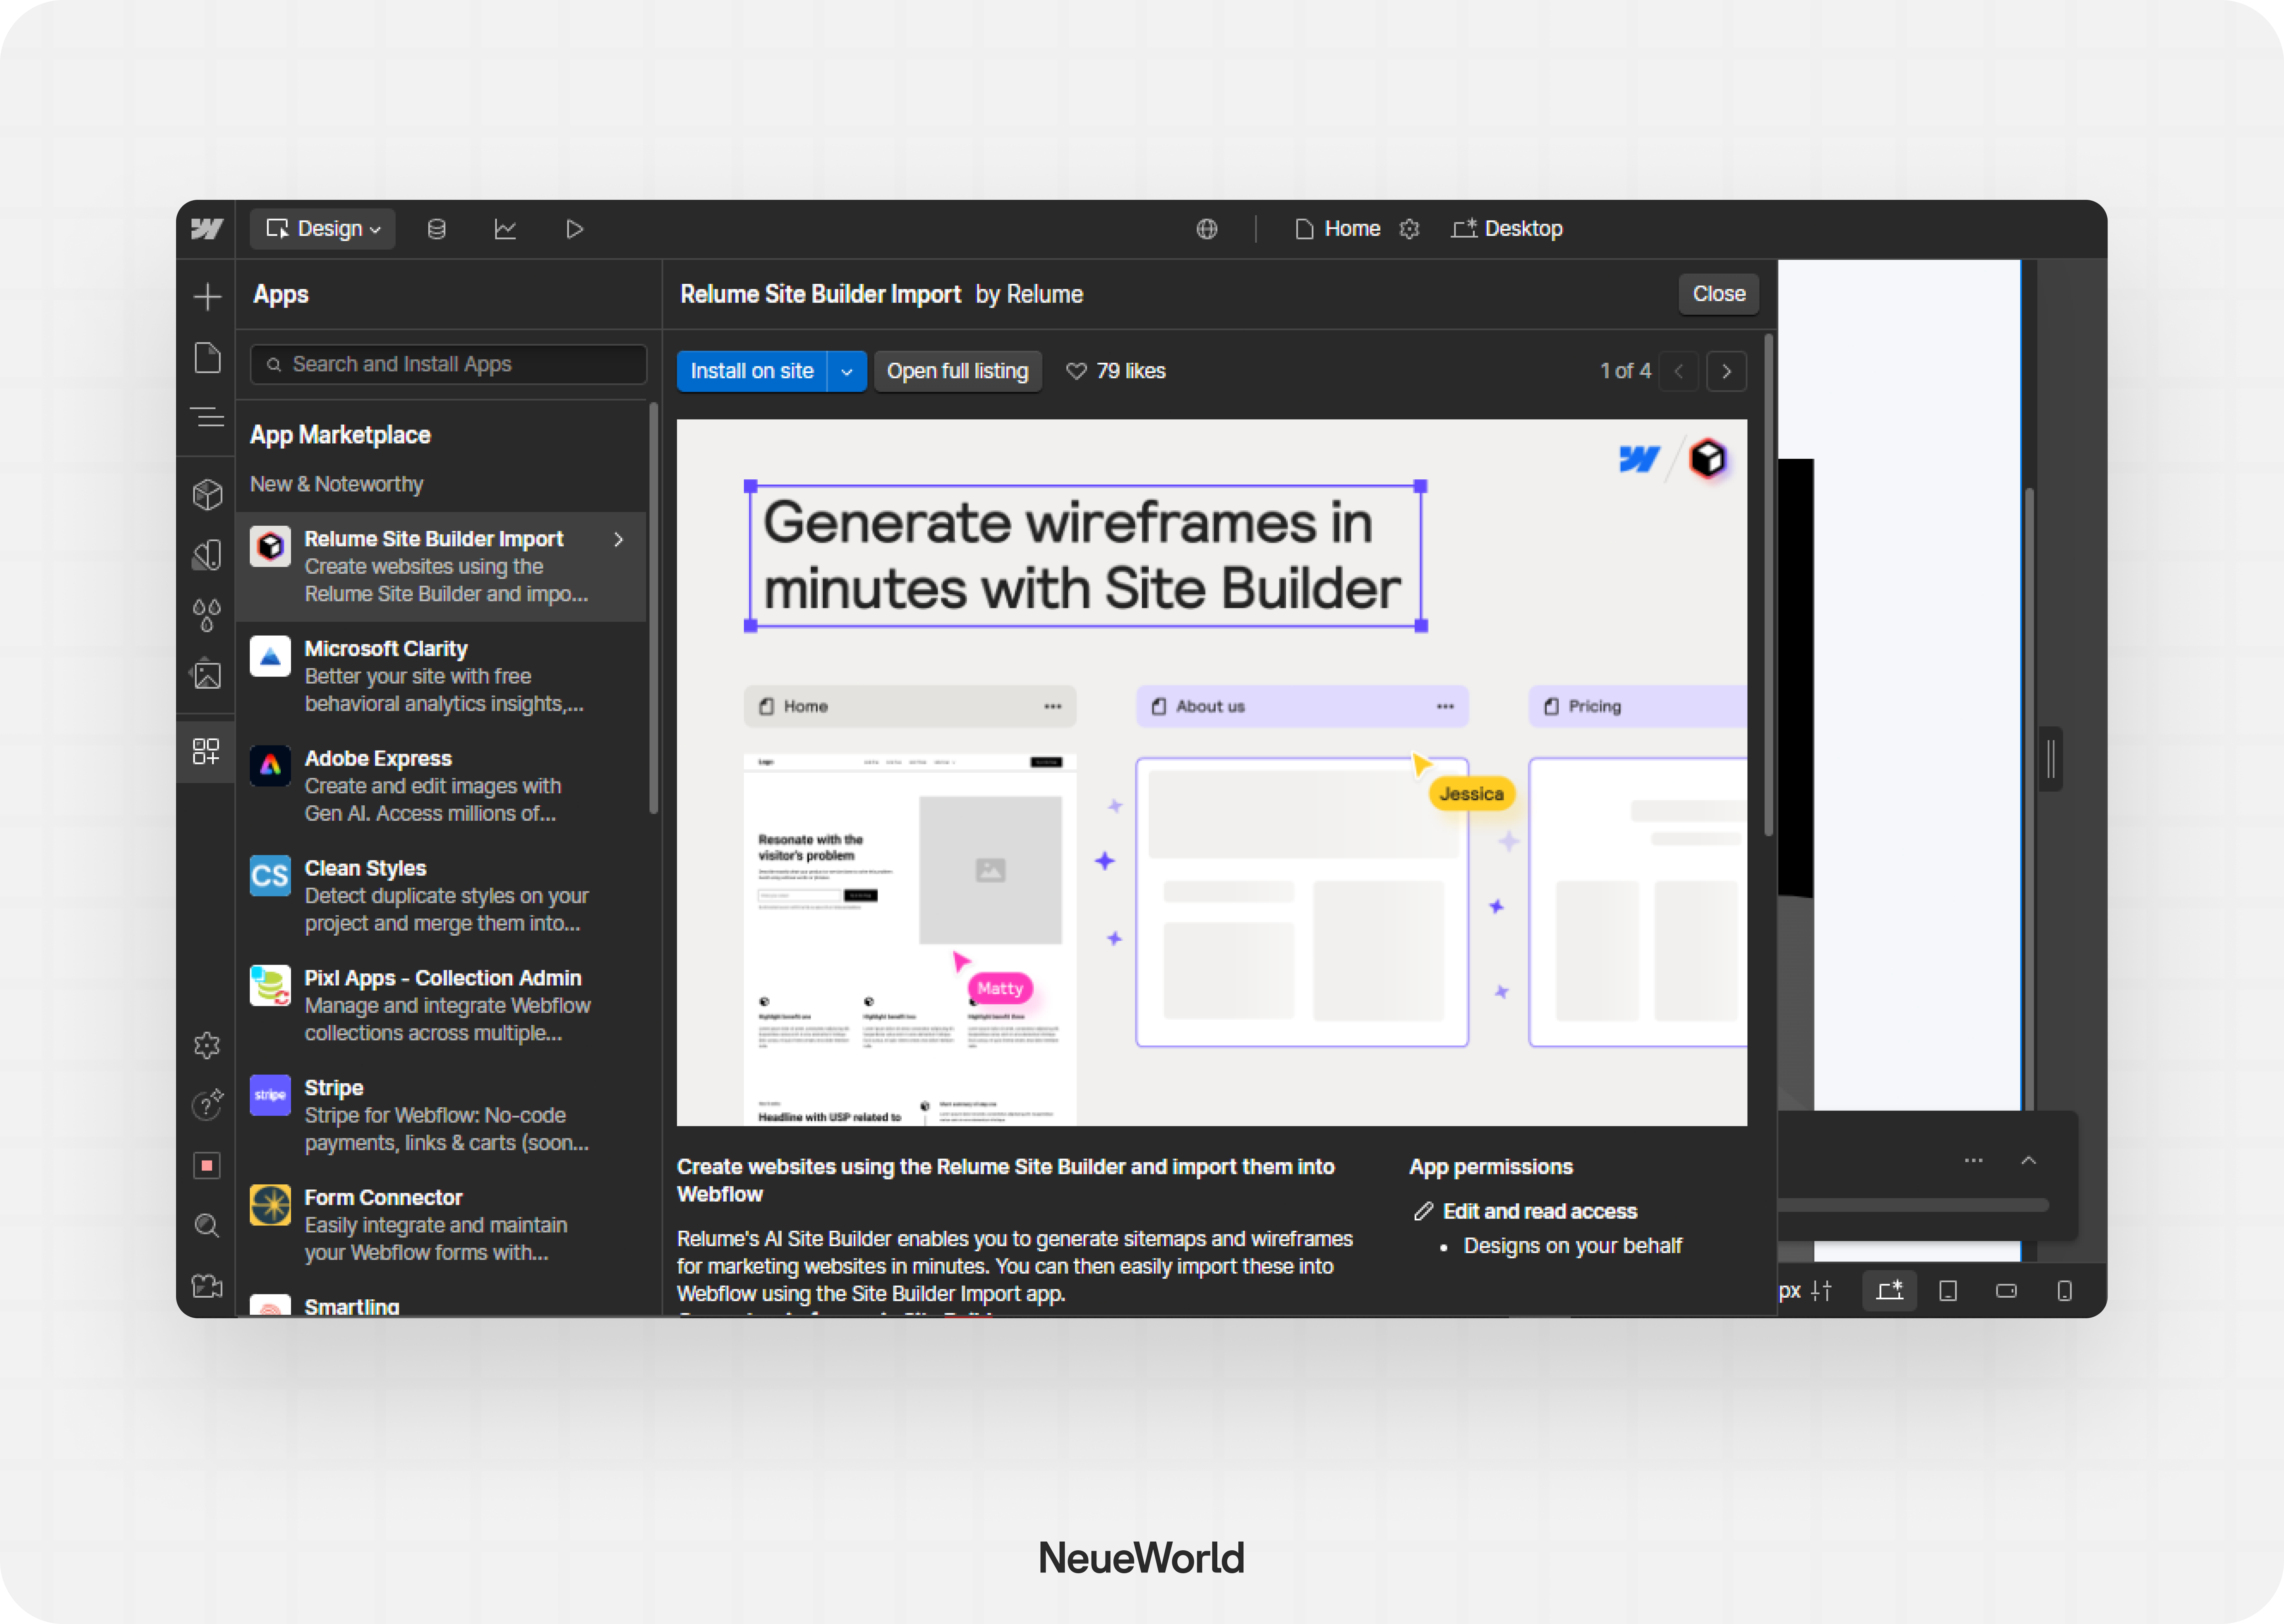Click the Adobe Express app icon

[270, 766]
